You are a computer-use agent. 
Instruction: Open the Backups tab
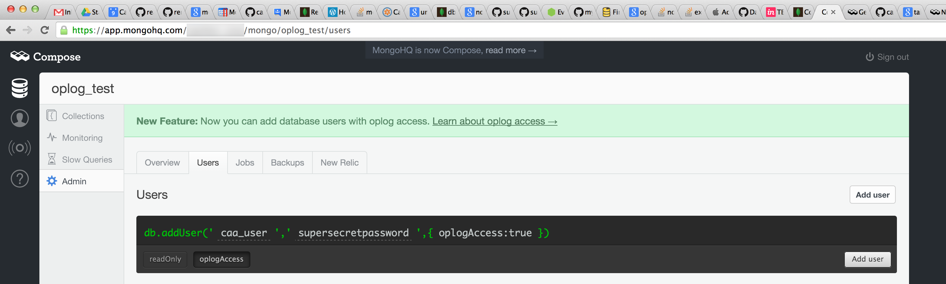[288, 163]
